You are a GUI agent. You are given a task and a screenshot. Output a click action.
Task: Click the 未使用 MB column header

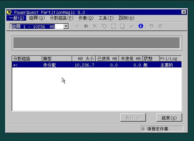point(131,58)
